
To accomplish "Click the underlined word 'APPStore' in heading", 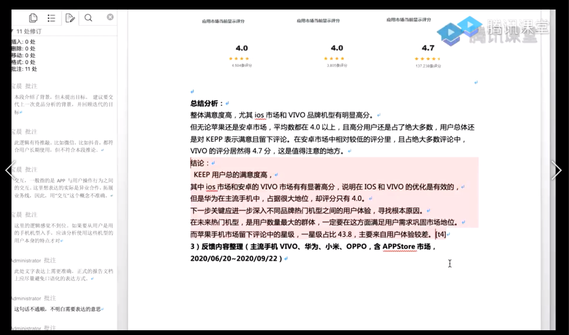I will [x=399, y=246].
